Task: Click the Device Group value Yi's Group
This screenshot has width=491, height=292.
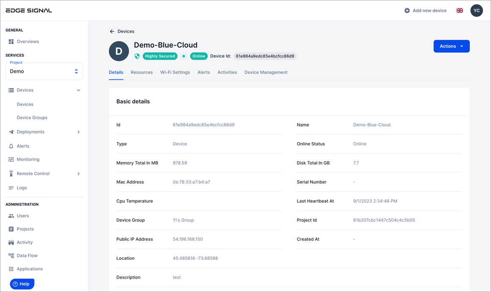Action: 184,220
